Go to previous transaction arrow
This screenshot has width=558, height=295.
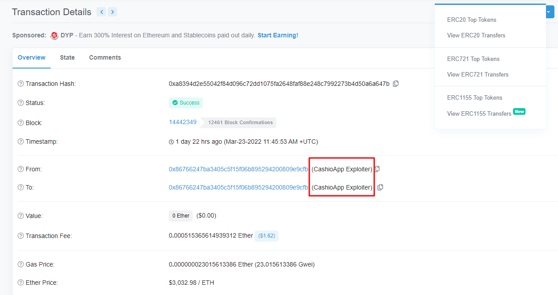101,12
